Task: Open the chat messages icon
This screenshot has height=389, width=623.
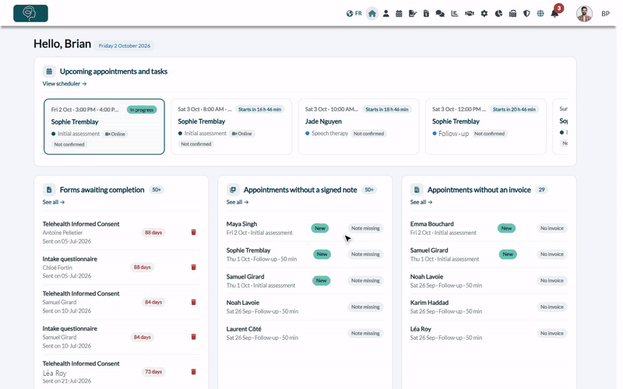Action: (x=440, y=13)
